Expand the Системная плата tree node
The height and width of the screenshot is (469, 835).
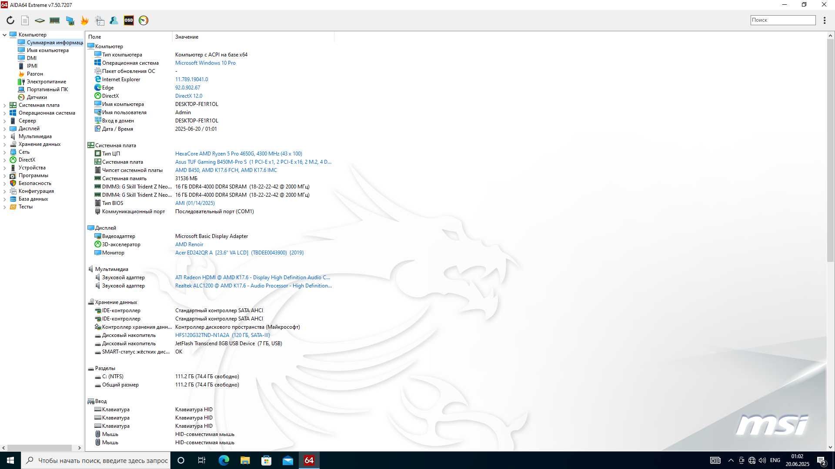4,105
